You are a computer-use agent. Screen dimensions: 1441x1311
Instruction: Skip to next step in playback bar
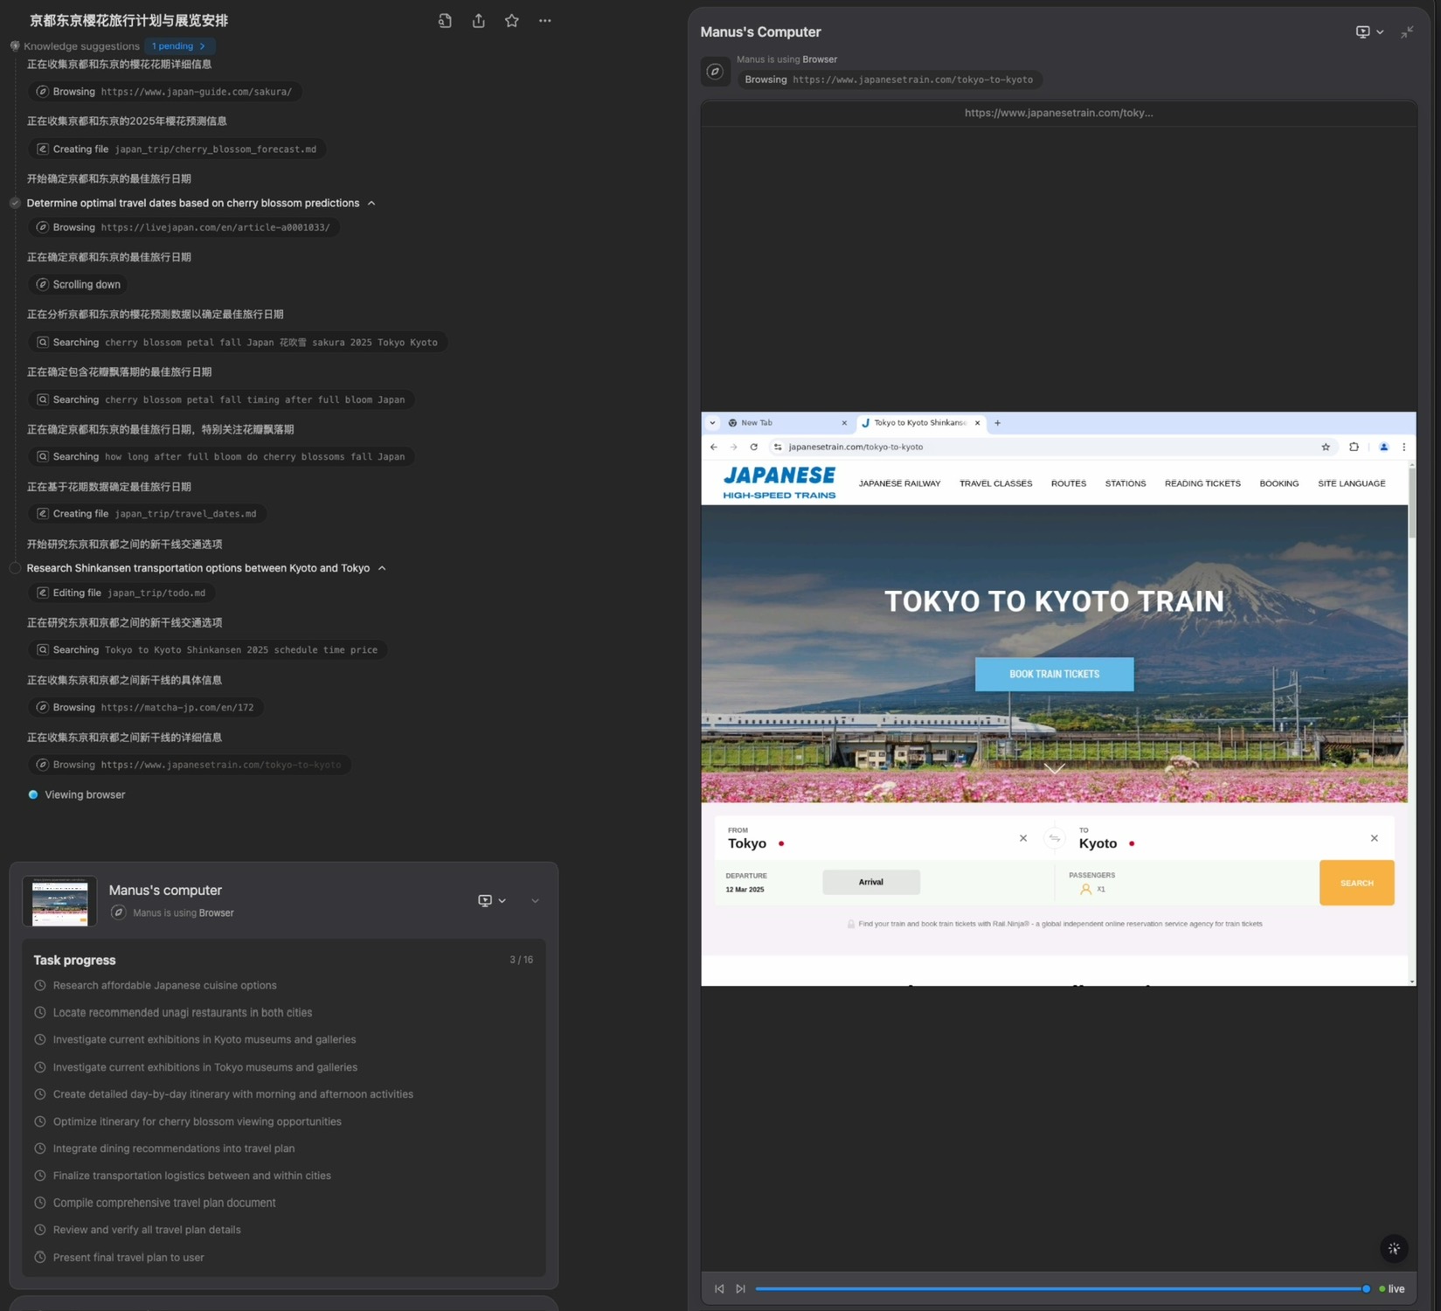[x=740, y=1288]
